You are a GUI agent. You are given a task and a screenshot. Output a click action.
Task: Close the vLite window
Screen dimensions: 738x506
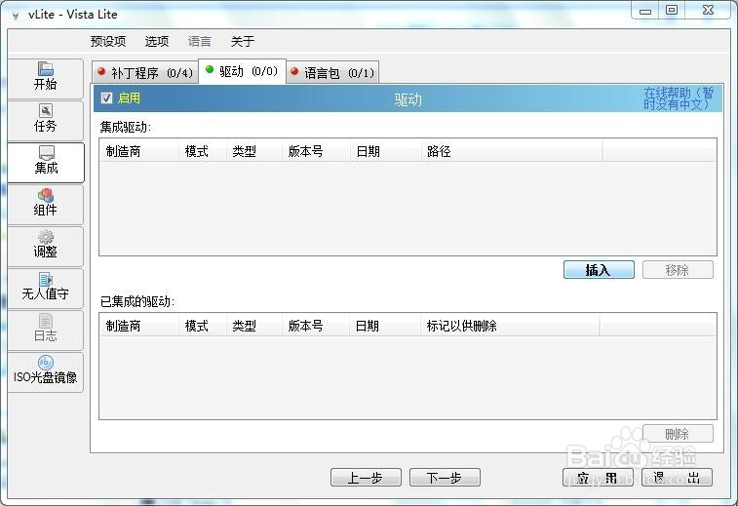[x=709, y=10]
